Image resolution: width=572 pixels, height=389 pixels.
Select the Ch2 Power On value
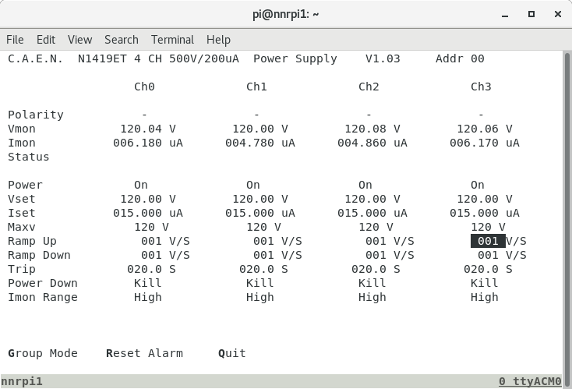click(365, 185)
